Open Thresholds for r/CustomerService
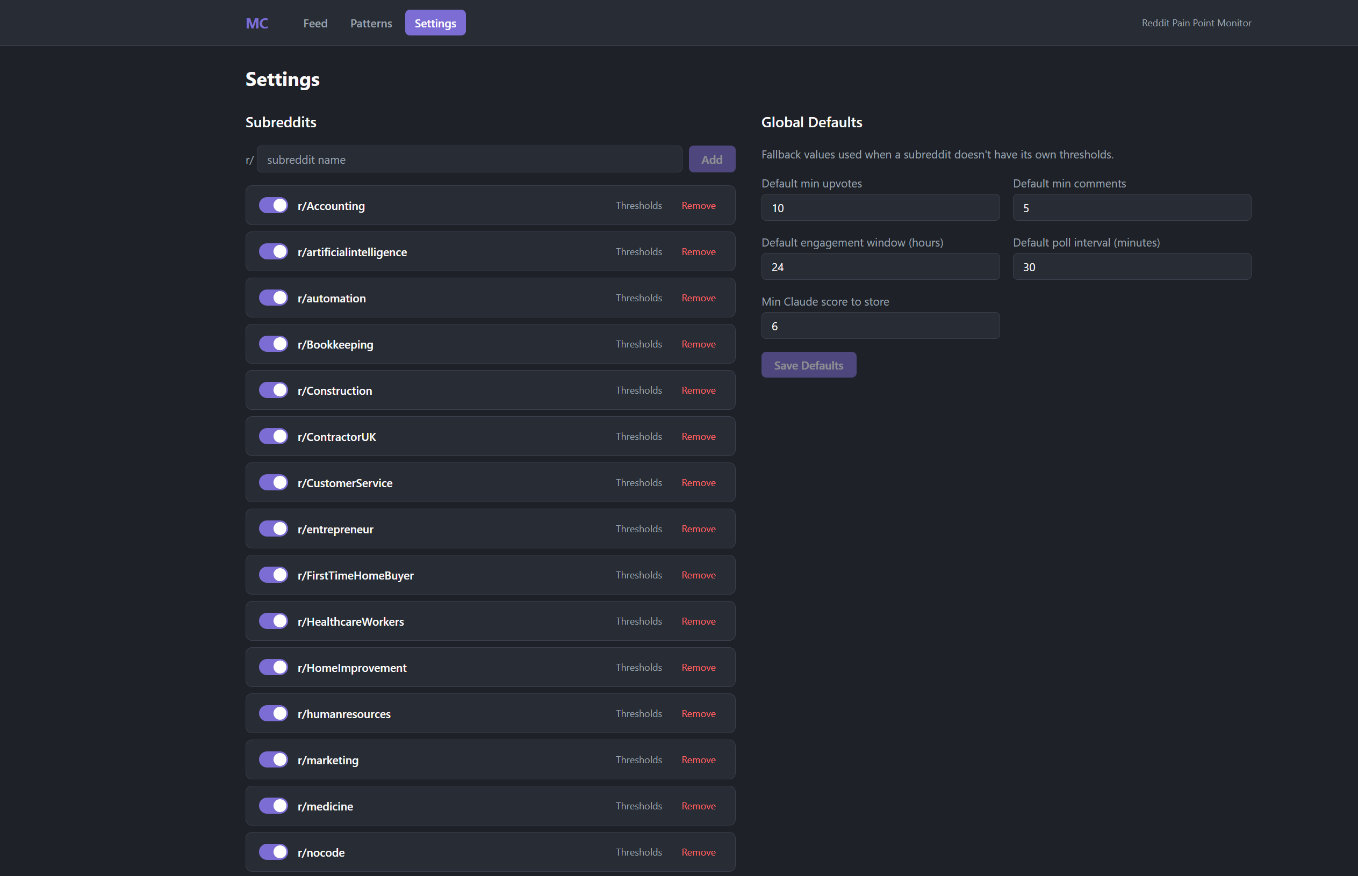The height and width of the screenshot is (876, 1358). point(639,482)
